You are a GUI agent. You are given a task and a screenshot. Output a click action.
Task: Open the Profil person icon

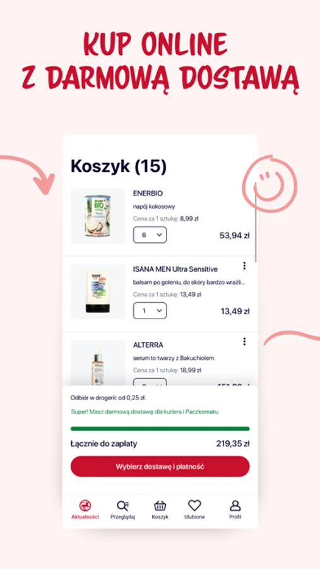(235, 506)
